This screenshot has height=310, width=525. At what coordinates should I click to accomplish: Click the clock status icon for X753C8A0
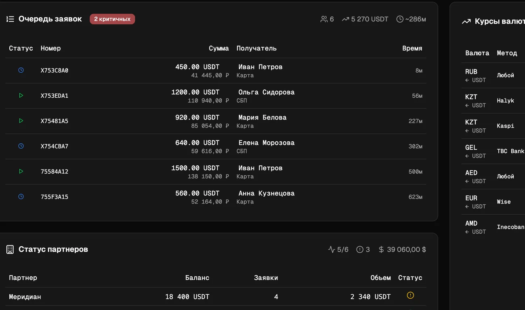tap(21, 70)
